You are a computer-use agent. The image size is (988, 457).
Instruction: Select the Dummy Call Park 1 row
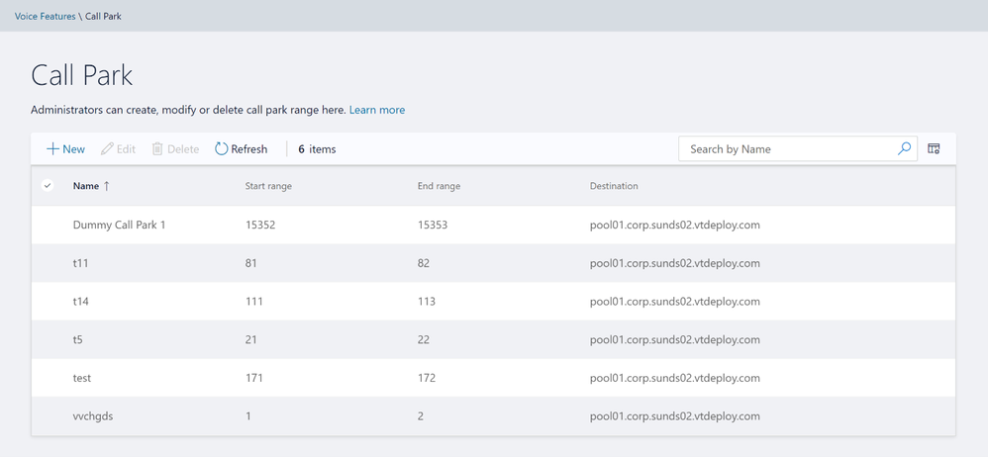(119, 225)
